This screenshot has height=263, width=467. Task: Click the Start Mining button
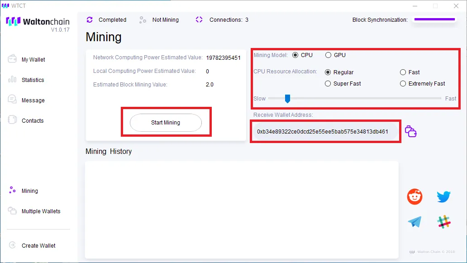click(x=166, y=122)
